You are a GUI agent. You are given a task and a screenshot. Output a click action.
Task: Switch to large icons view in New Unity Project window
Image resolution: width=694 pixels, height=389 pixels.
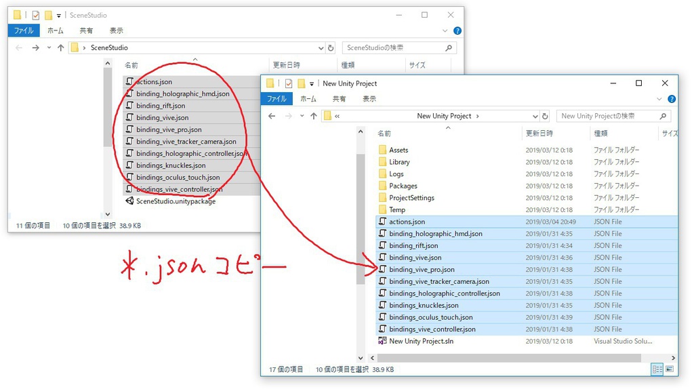tap(669, 369)
